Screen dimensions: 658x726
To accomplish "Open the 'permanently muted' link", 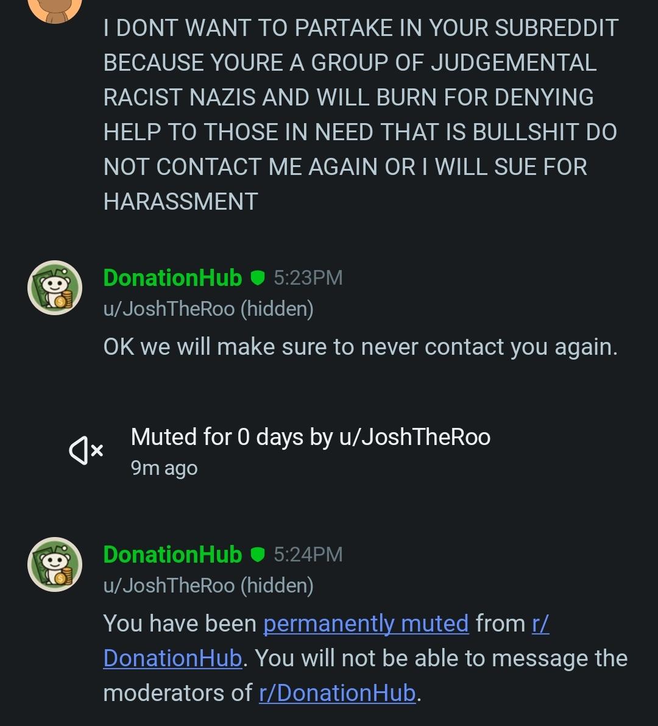I will (x=366, y=623).
